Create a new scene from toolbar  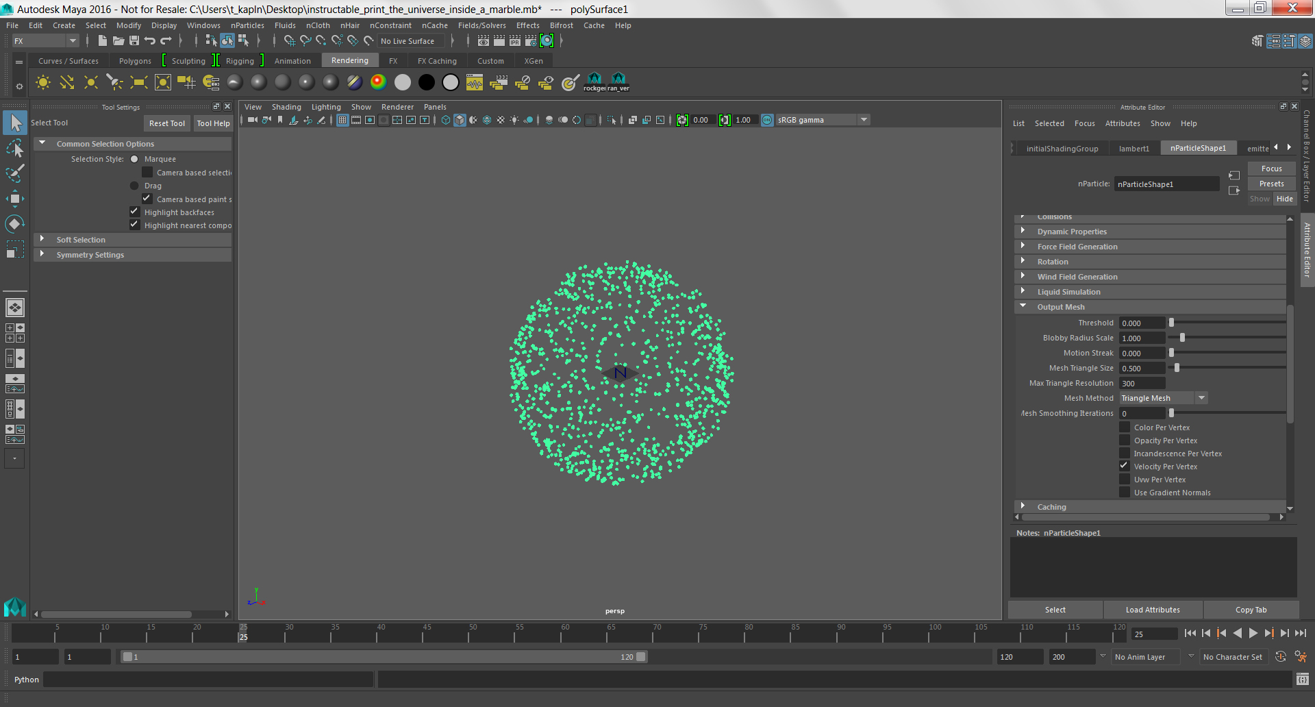pos(102,41)
